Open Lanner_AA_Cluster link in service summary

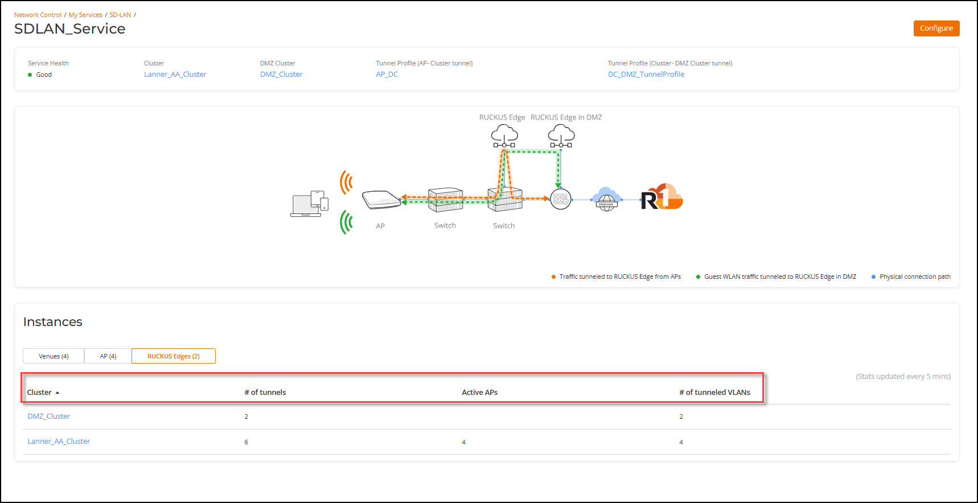(175, 75)
